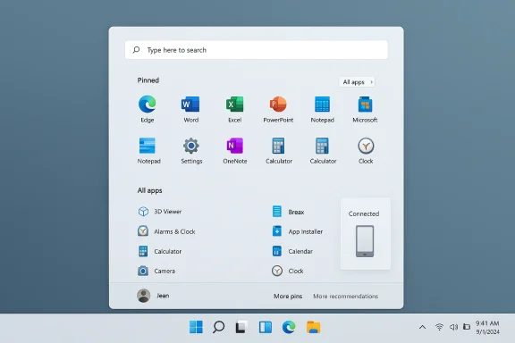Launch Calculator from the All apps list
Viewport: 515px width, 343px height.
(x=160, y=251)
